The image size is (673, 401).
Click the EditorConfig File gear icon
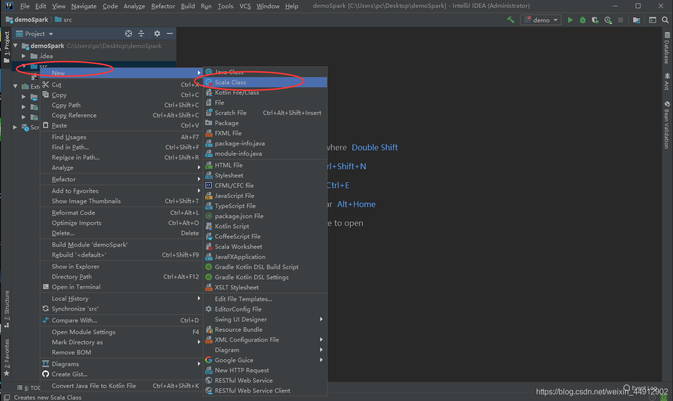click(x=209, y=309)
